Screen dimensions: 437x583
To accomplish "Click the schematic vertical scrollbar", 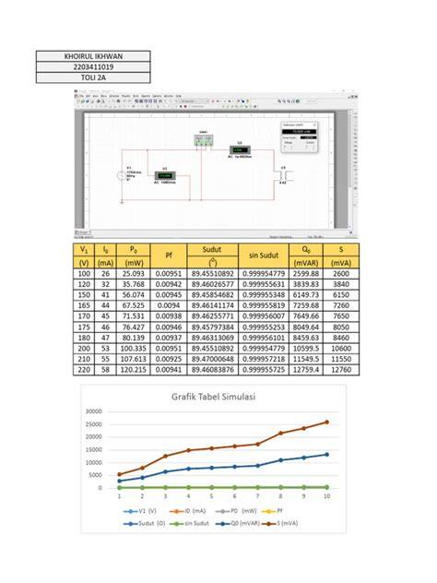I will coord(350,171).
